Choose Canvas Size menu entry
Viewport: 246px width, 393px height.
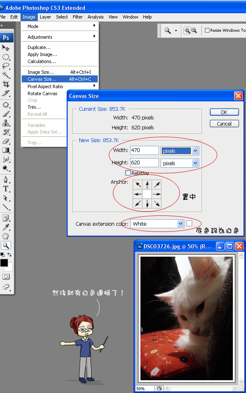pyautogui.click(x=60, y=79)
